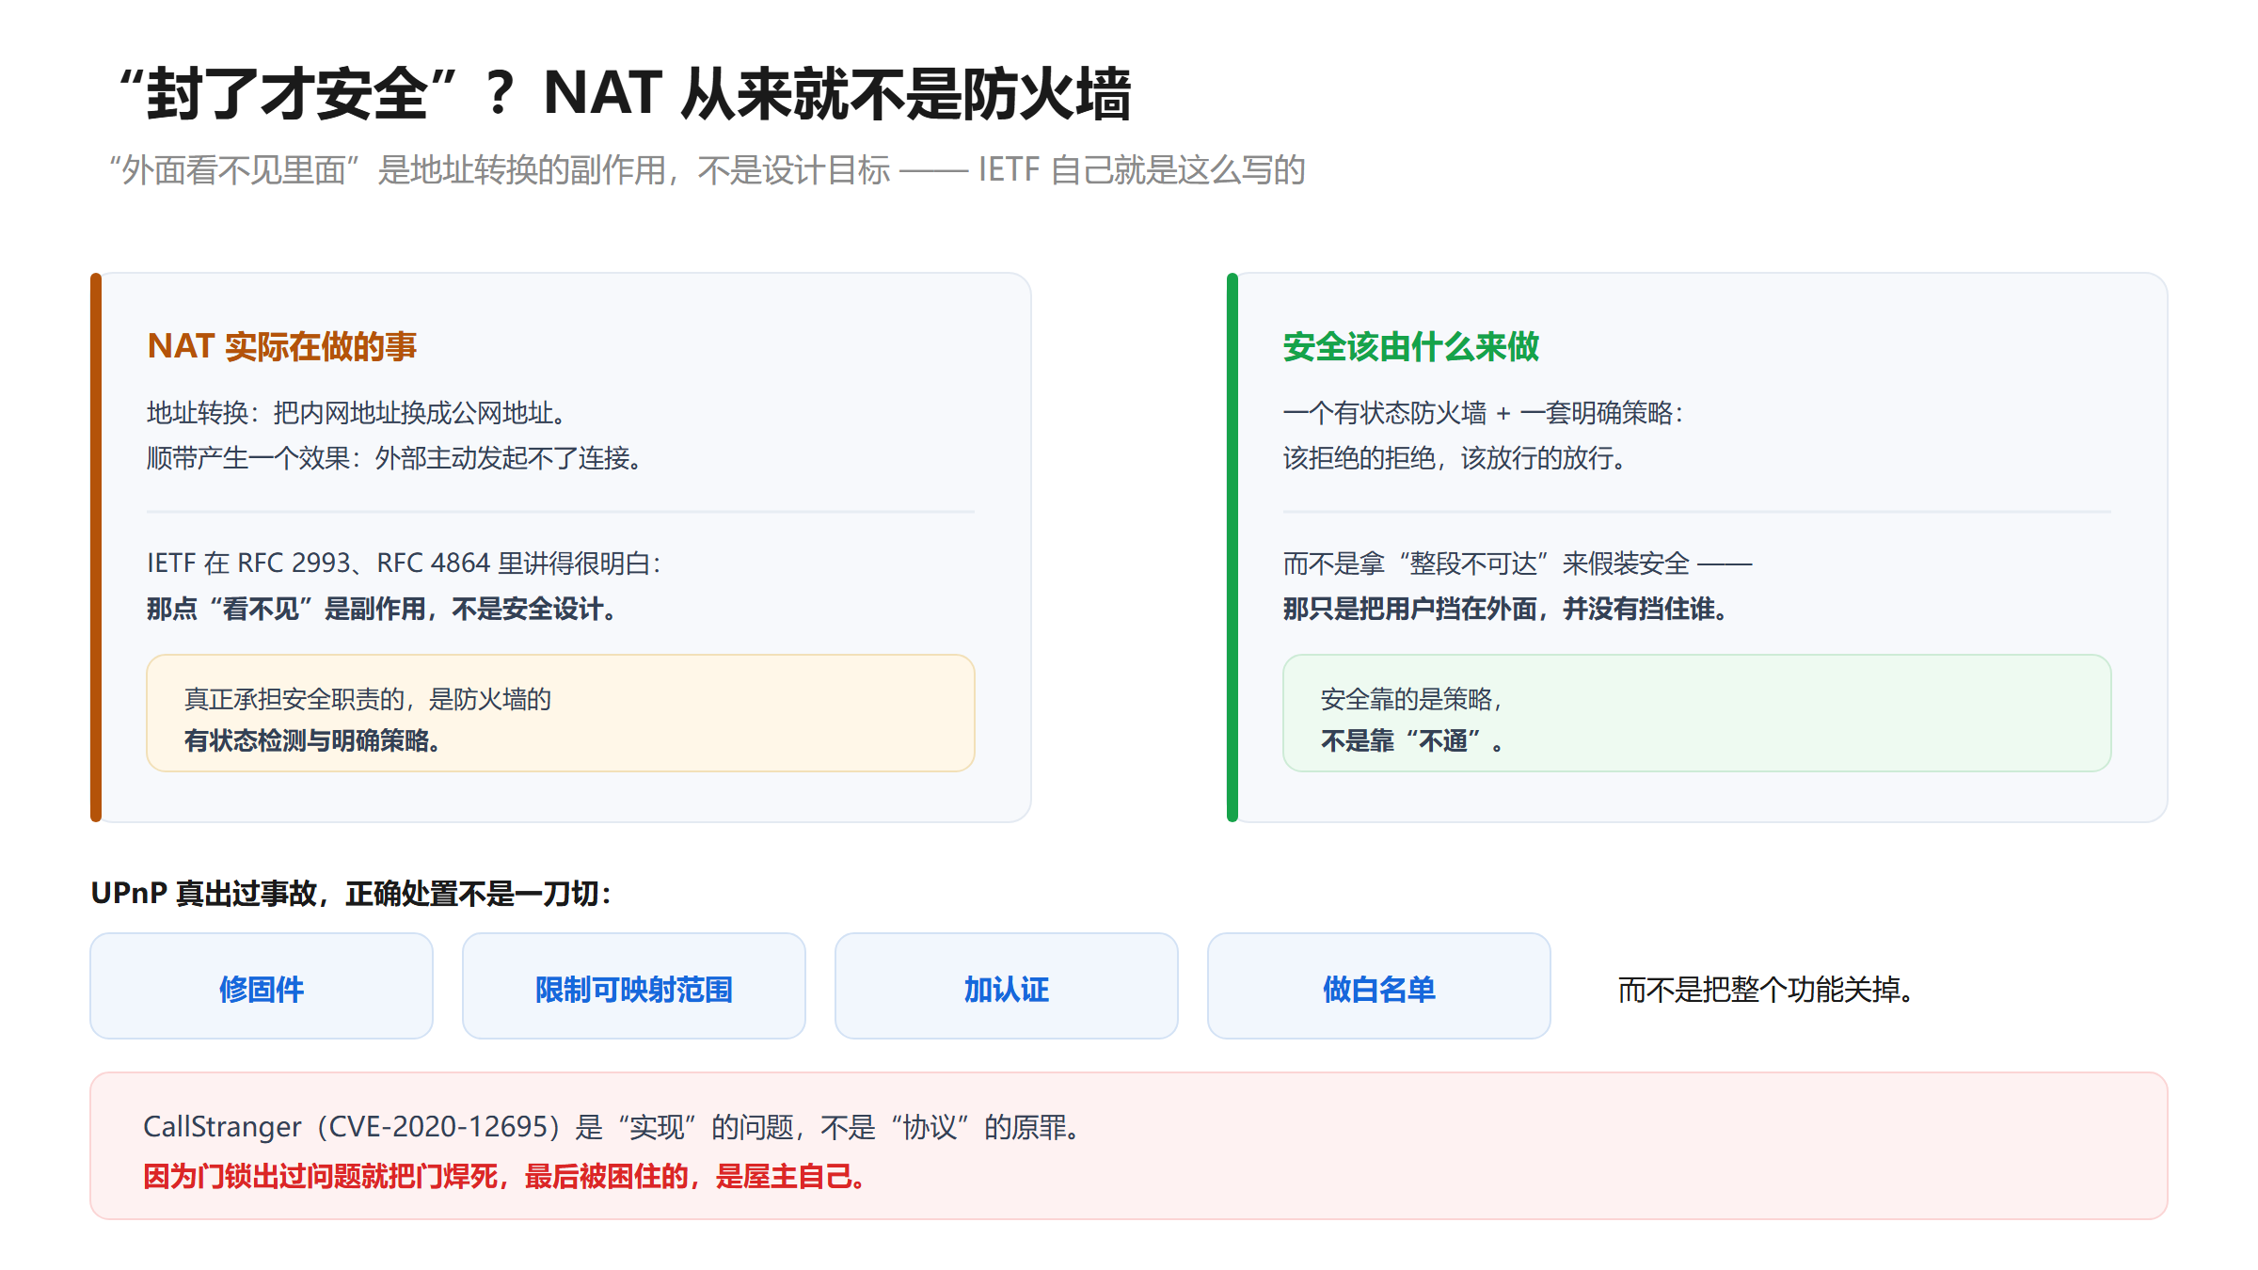Click bold text 不是靠“不通”。
This screenshot has width=2258, height=1270.
[x=1413, y=740]
